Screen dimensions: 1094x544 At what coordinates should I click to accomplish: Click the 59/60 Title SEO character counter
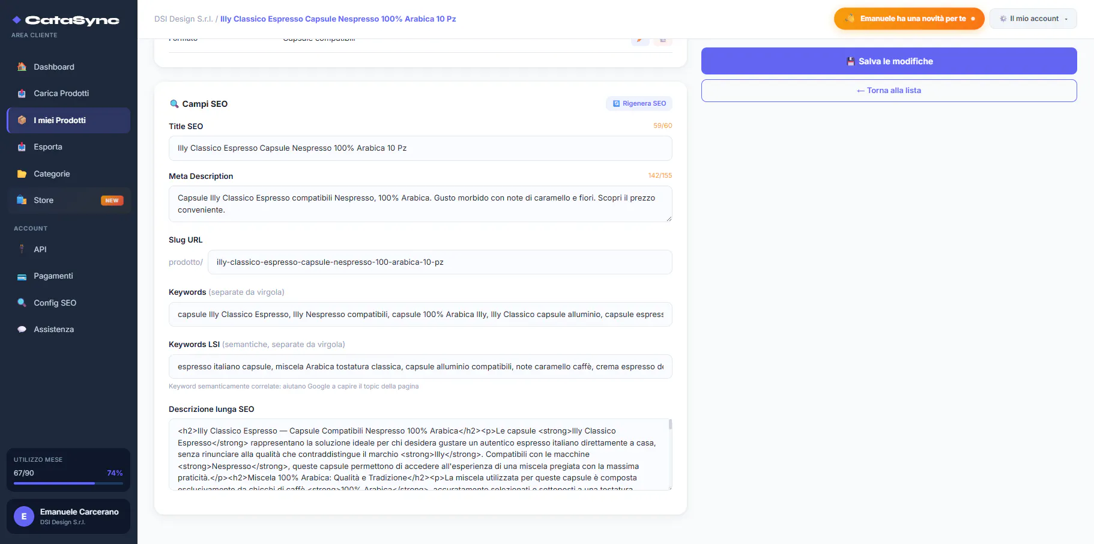click(x=663, y=126)
